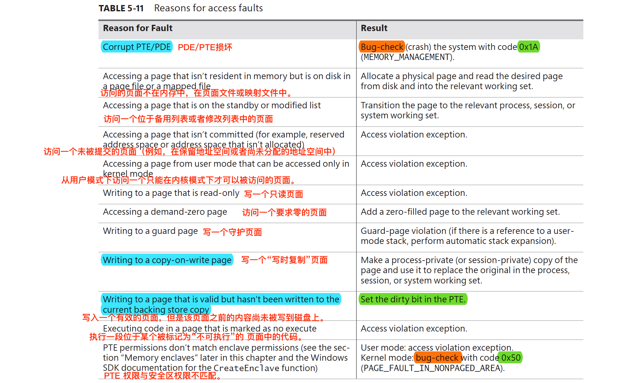Click the orange "Bug-check" highlight in first row
The height and width of the screenshot is (383, 633).
click(x=382, y=47)
